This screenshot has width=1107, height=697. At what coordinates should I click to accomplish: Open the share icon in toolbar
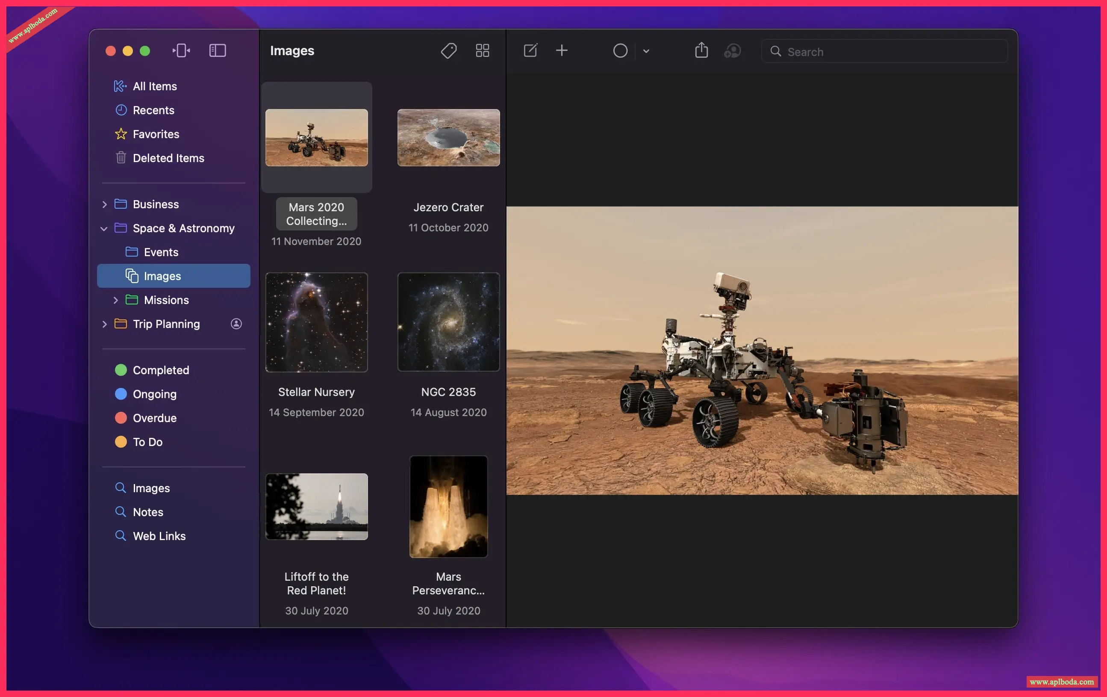tap(701, 50)
